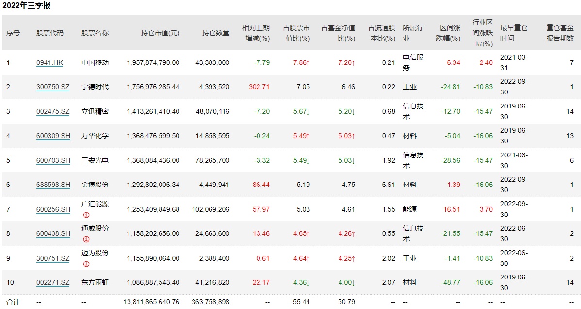The width and height of the screenshot is (581, 309).
Task: Click the red info icon under 通威股份
Action: coord(86,239)
